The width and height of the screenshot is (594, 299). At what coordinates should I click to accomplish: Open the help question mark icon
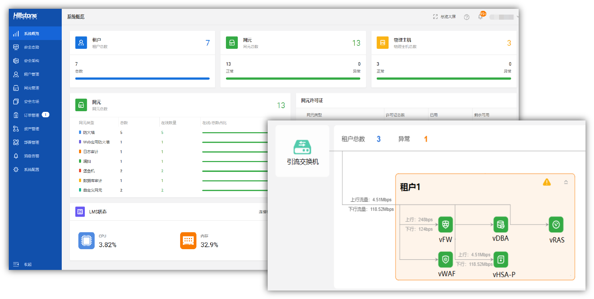466,17
